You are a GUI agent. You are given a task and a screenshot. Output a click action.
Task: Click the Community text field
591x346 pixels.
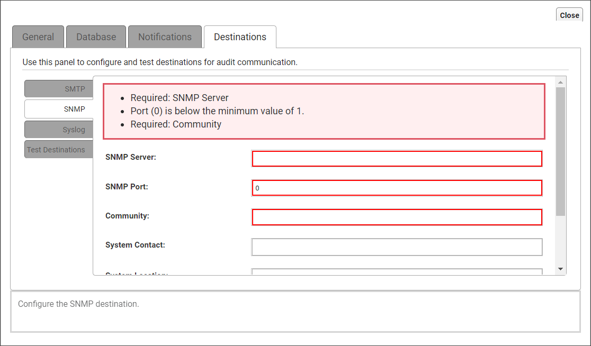[x=397, y=217]
